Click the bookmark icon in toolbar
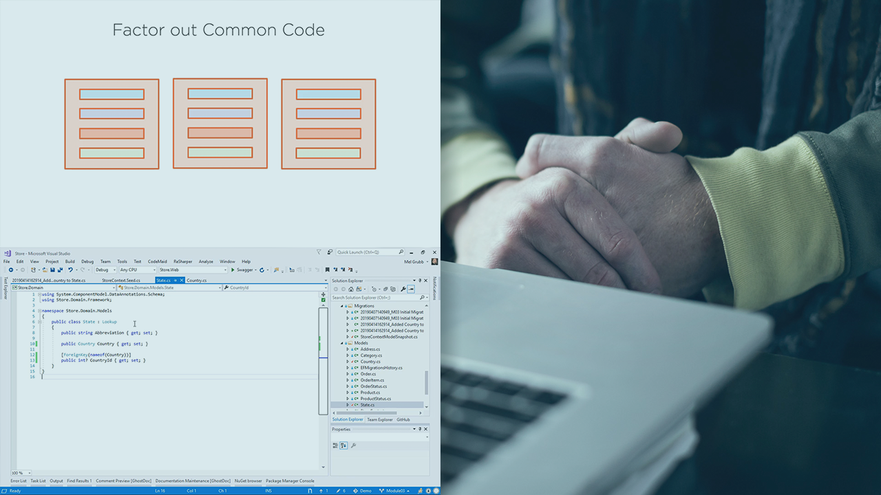This screenshot has width=881, height=495. [x=327, y=270]
